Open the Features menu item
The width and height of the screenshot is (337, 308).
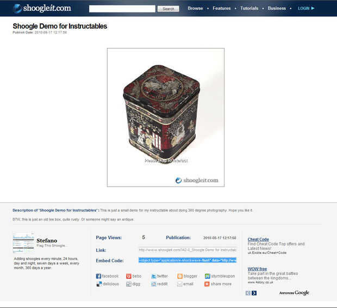pyautogui.click(x=222, y=8)
